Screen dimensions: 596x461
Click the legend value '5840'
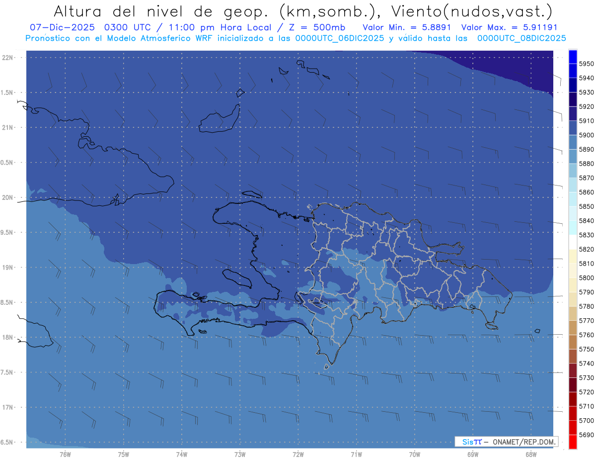coord(587,220)
